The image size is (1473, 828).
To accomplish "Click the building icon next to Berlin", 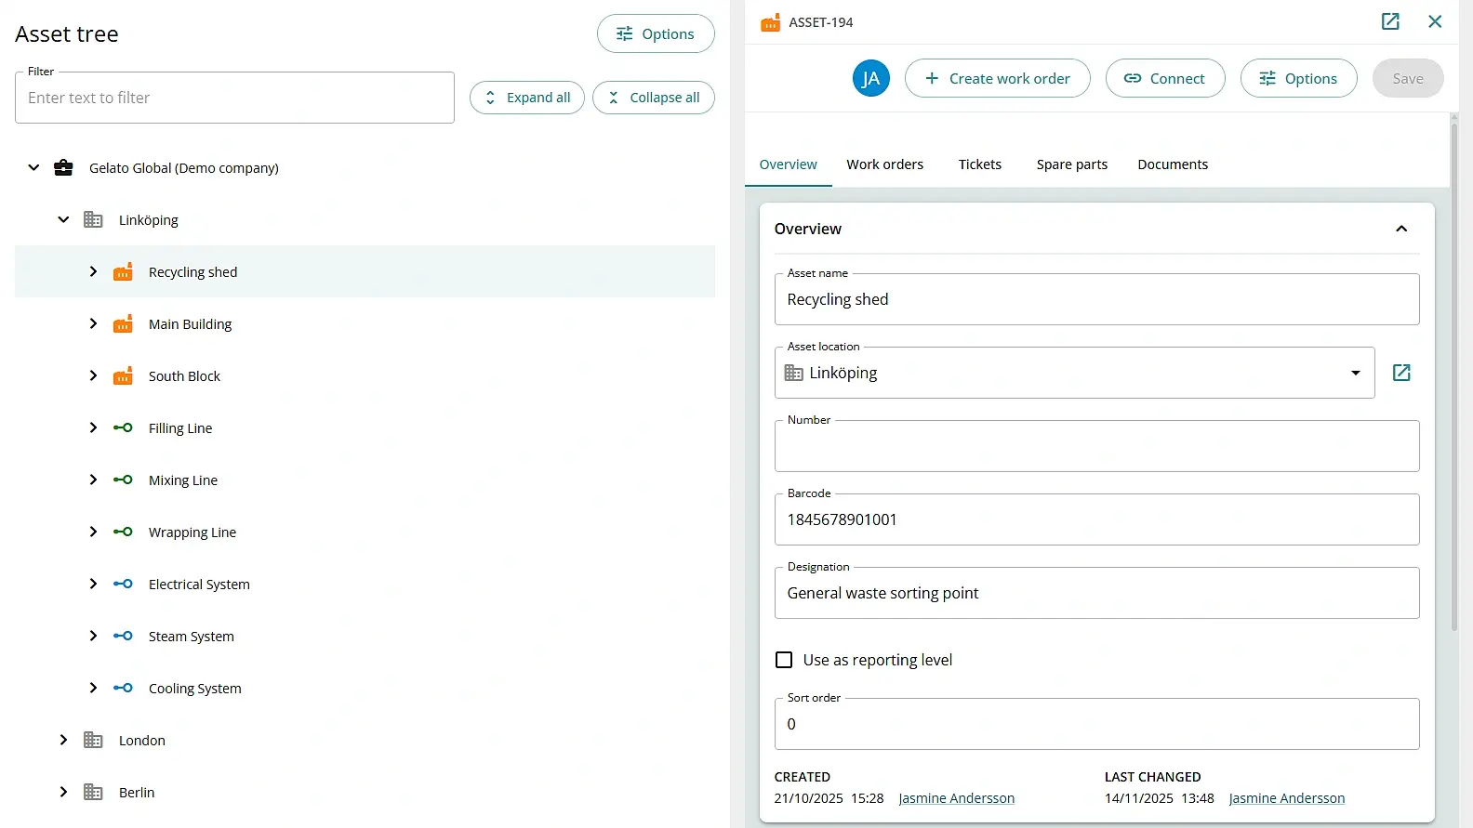I will click(93, 793).
